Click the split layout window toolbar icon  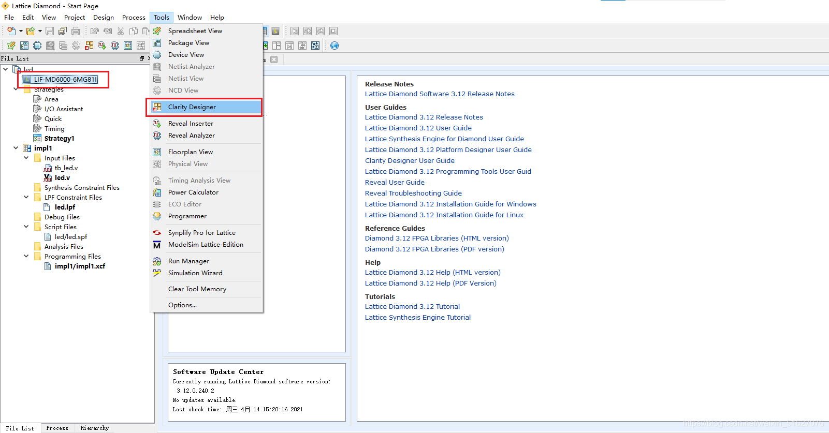(277, 46)
